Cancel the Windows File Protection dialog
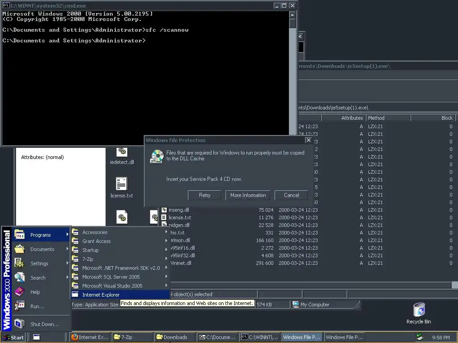This screenshot has width=458, height=343. pos(291,195)
